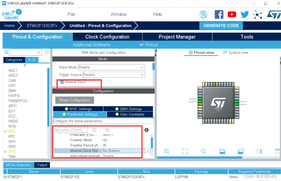Image resolution: width=281 pixels, height=181 pixels.
Task: Open the Facebook icon link
Action: [219, 14]
